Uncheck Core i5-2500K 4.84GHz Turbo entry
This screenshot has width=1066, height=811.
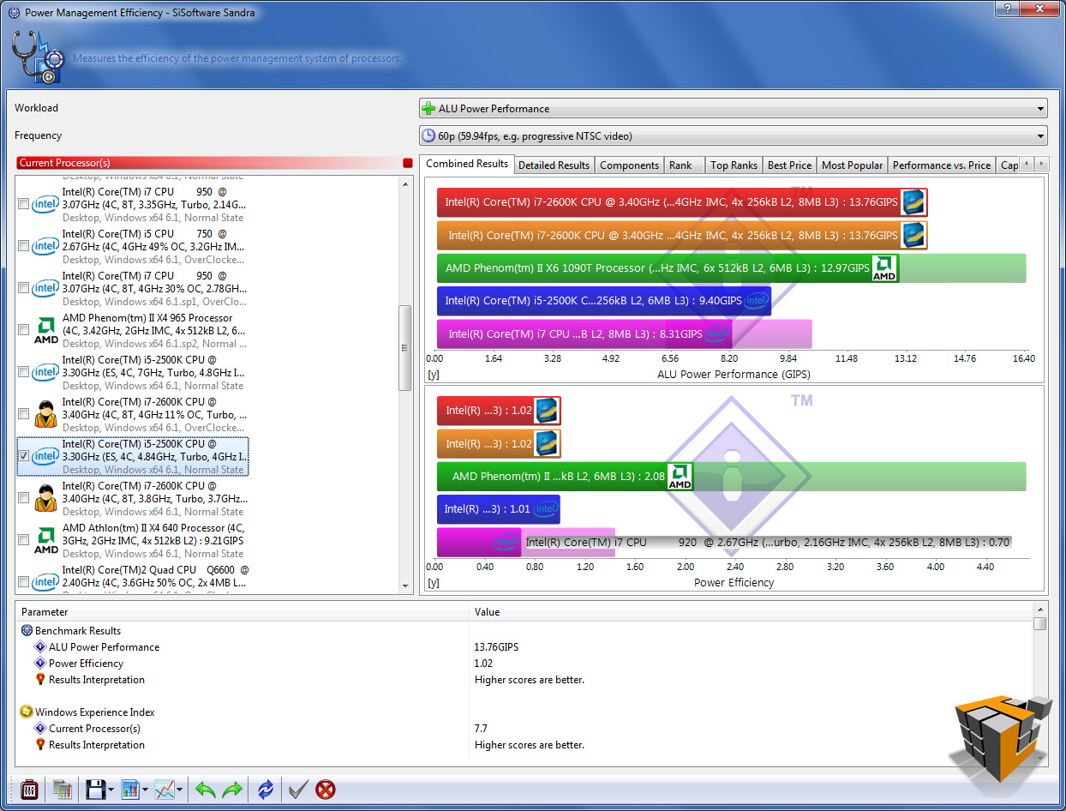tap(23, 456)
